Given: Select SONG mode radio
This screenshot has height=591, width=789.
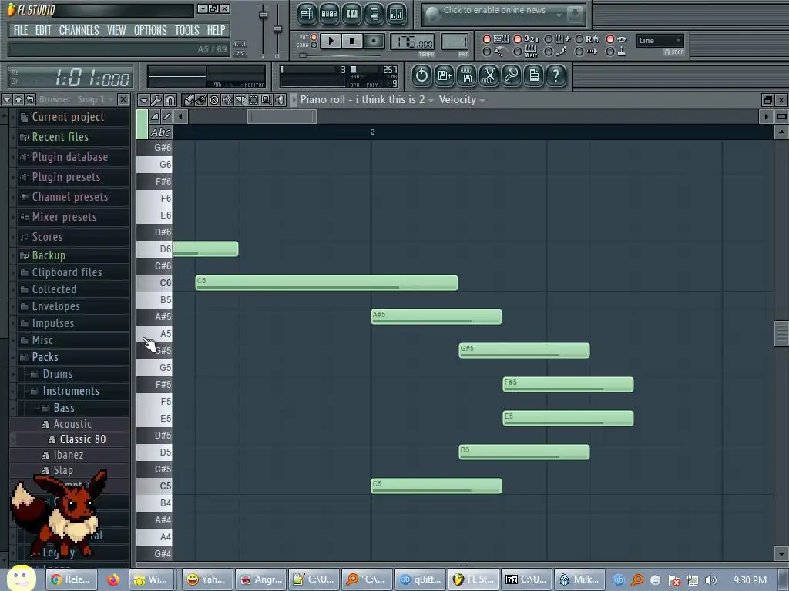Looking at the screenshot, I should point(314,45).
